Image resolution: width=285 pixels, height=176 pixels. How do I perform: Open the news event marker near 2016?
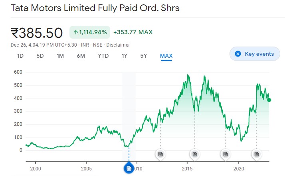(x=194, y=154)
